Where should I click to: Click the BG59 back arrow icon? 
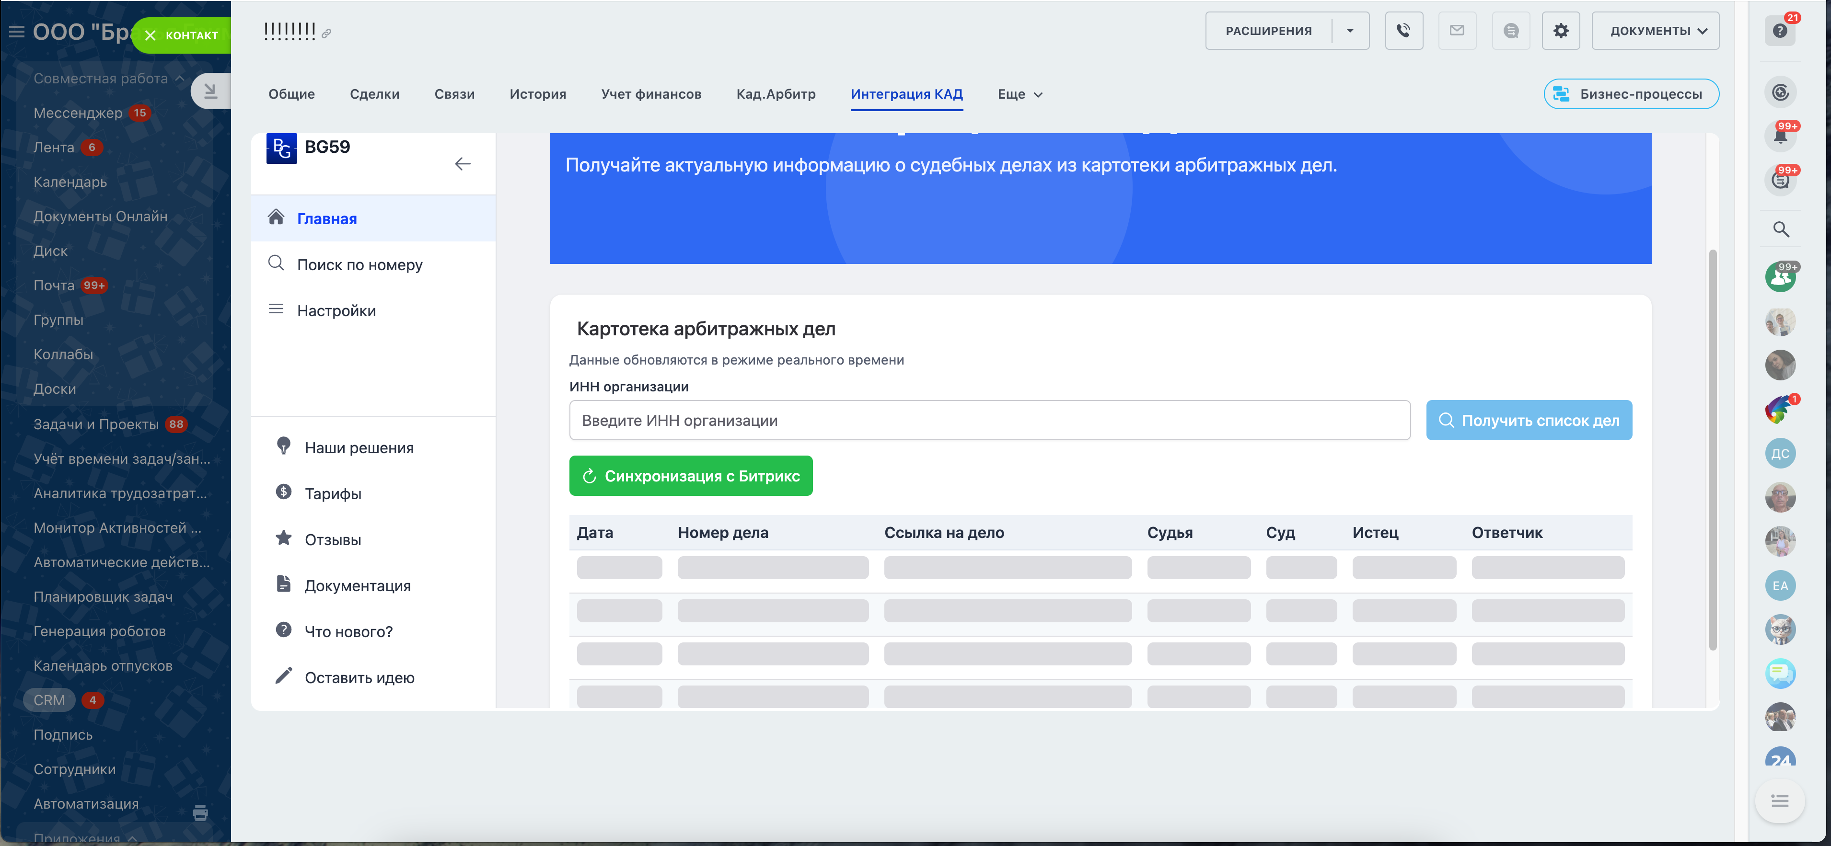pos(462,164)
